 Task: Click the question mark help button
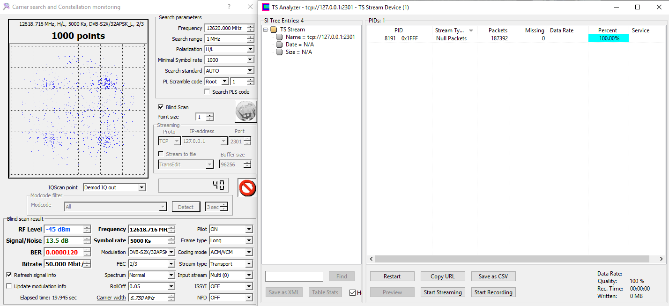coord(229,7)
